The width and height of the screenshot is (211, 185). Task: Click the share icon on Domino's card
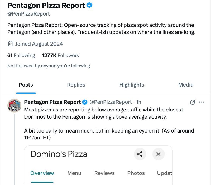tap(140, 154)
